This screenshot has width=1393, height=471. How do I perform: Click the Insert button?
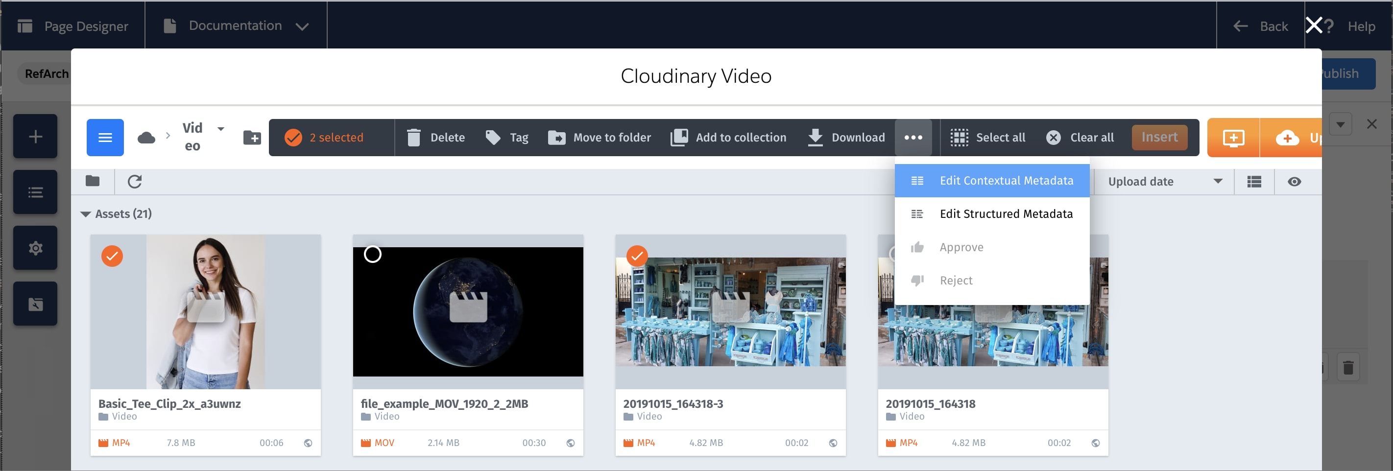click(1159, 138)
